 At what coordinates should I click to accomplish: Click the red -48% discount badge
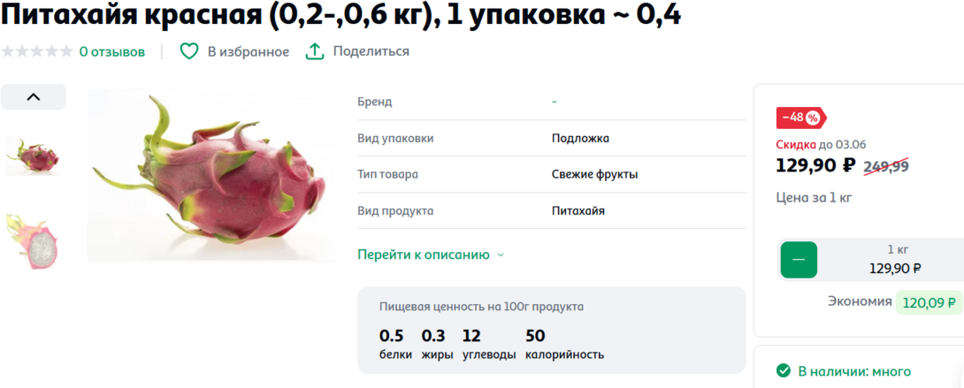(x=800, y=118)
